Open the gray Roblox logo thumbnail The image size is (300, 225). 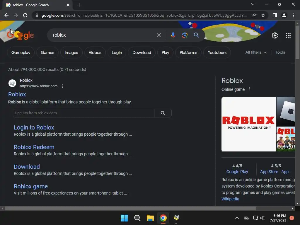286,111
